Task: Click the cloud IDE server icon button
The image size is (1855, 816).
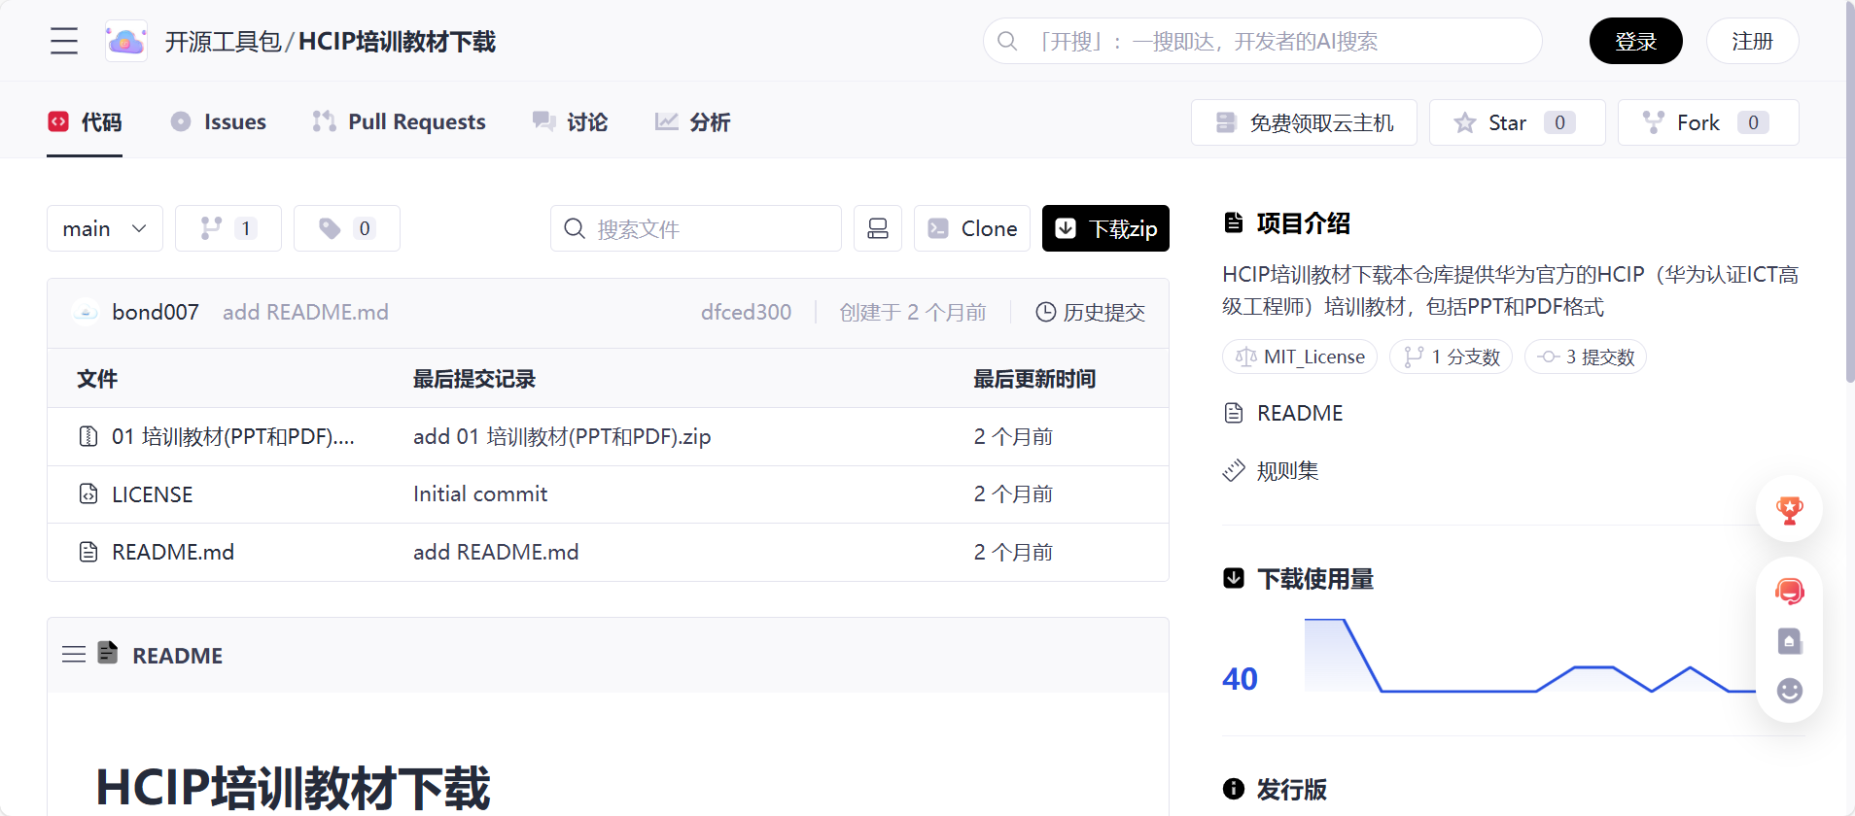Action: [x=878, y=228]
